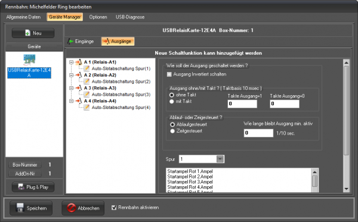The width and height of the screenshot is (358, 222).
Task: Select Auto-Slotabschaltung Spur(1) tree entry
Action: coord(121,68)
